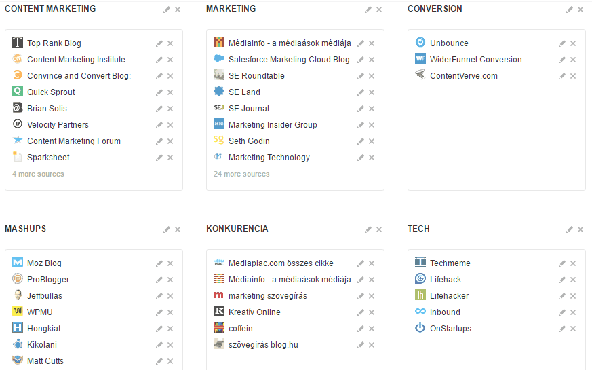Viewport: 592px width, 370px height.
Task: Edit the Marketing category title
Action: pyautogui.click(x=368, y=10)
